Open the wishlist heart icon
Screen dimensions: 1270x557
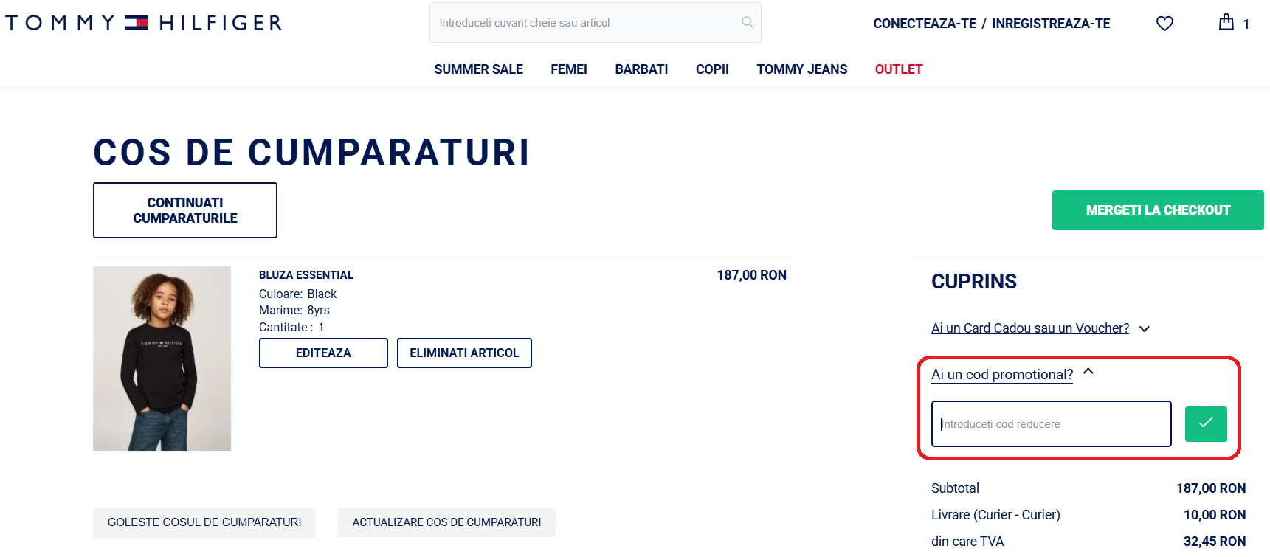tap(1164, 24)
